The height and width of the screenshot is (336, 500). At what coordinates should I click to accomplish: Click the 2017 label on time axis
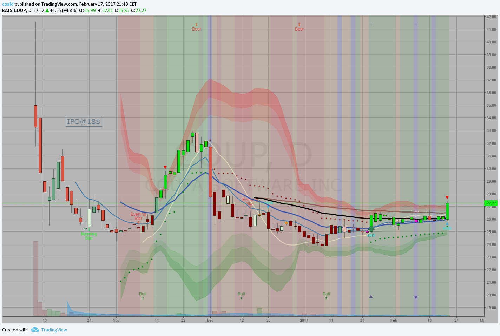304,320
